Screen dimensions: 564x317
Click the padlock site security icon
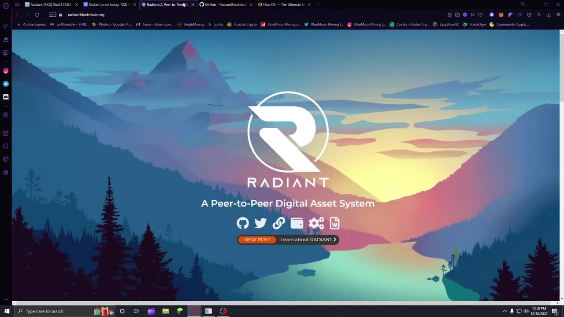[x=61, y=15]
